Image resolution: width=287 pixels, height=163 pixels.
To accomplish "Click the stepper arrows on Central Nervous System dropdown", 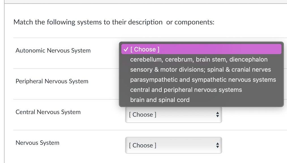I will (x=217, y=114).
